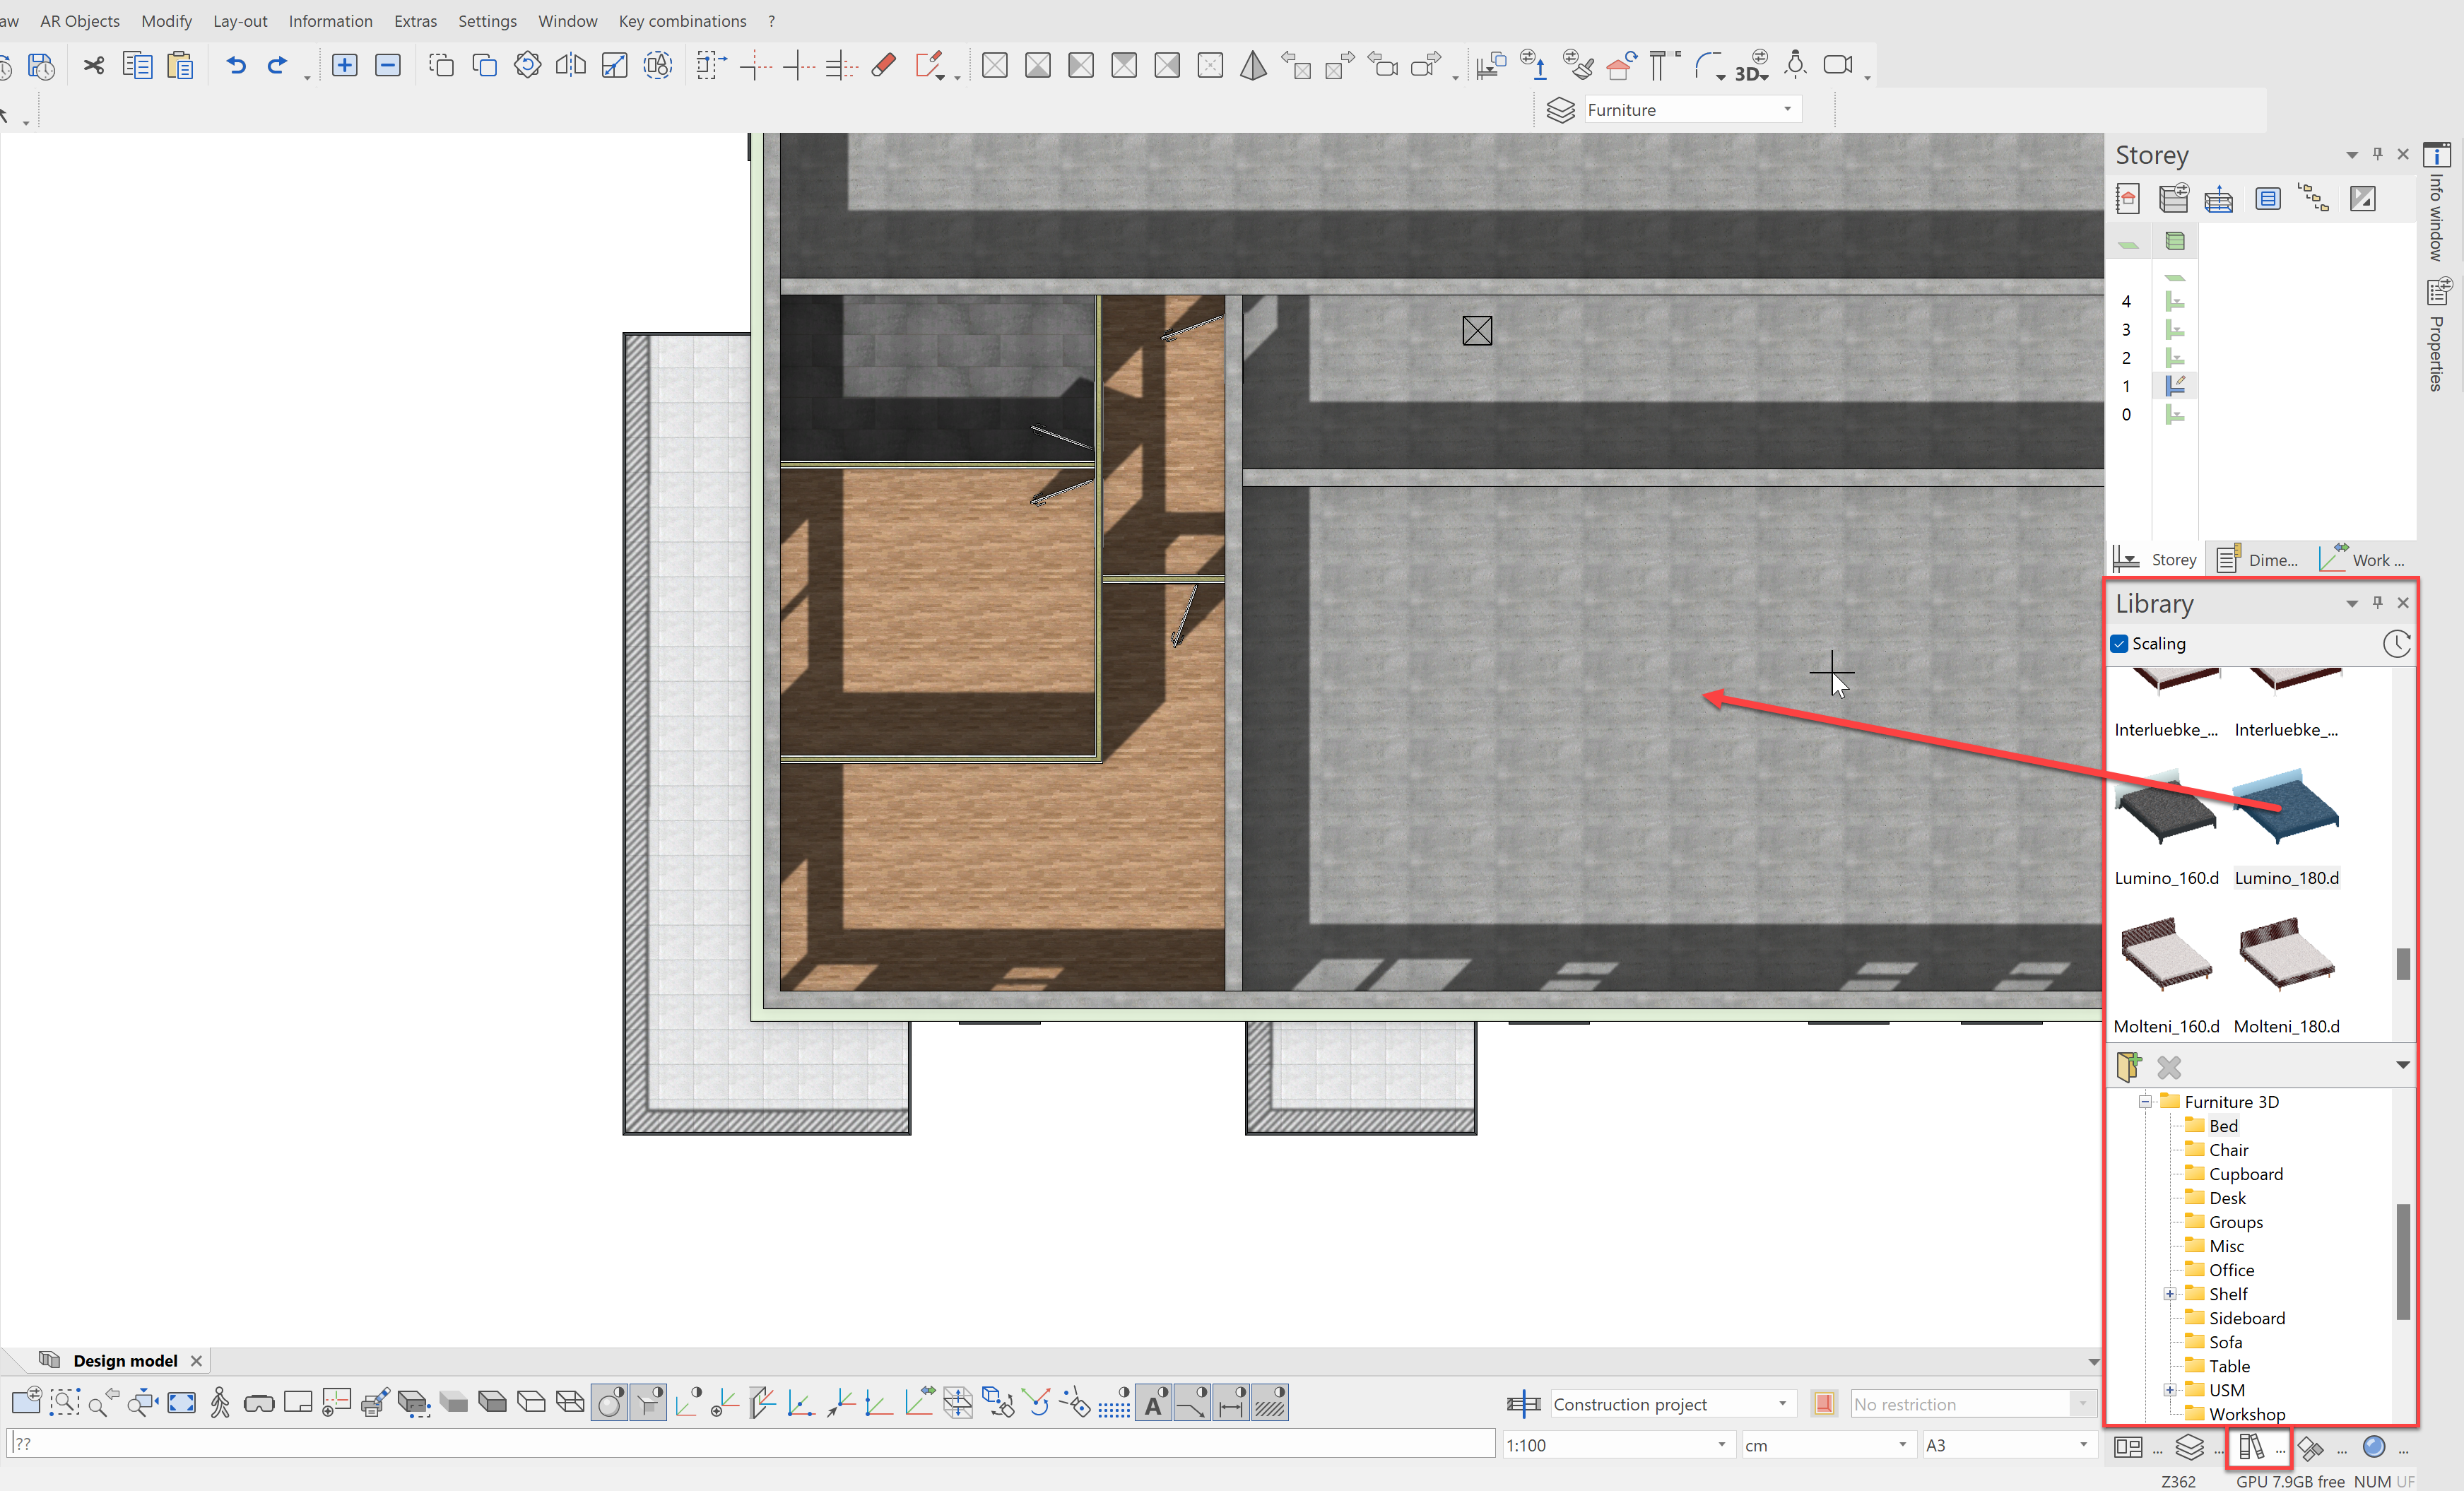Click the red eraser tool
Screen dimensions: 2464x1491
tap(884, 66)
